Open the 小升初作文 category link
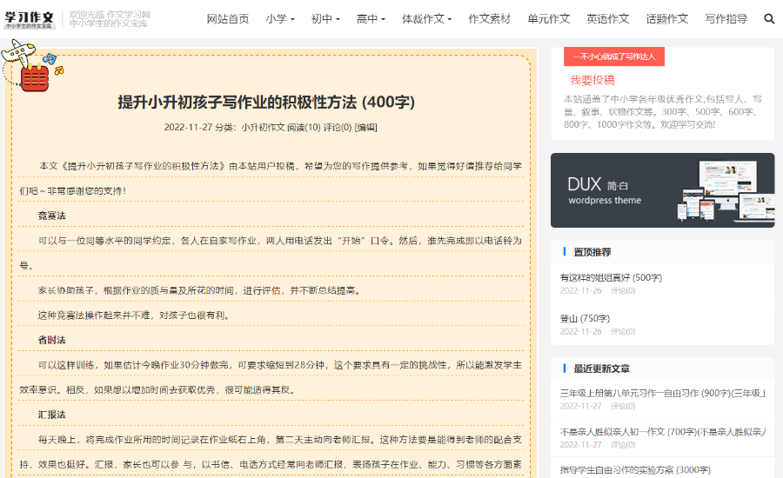783x478 pixels. pyautogui.click(x=263, y=127)
